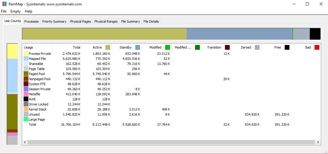Click the brown Nonpaged Pool swatch

pyautogui.click(x=26, y=79)
